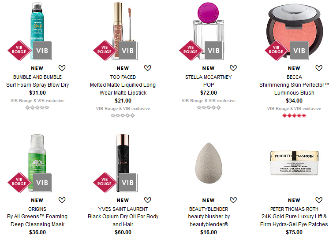Heart the YSL Black Opium Dry Oil
This screenshot has width=329, height=235.
click(x=147, y=200)
